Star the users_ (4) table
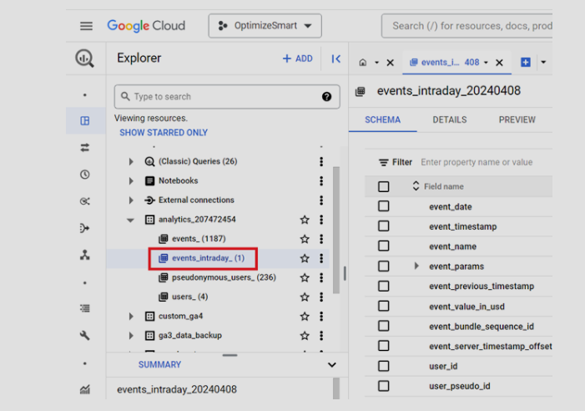 click(305, 297)
